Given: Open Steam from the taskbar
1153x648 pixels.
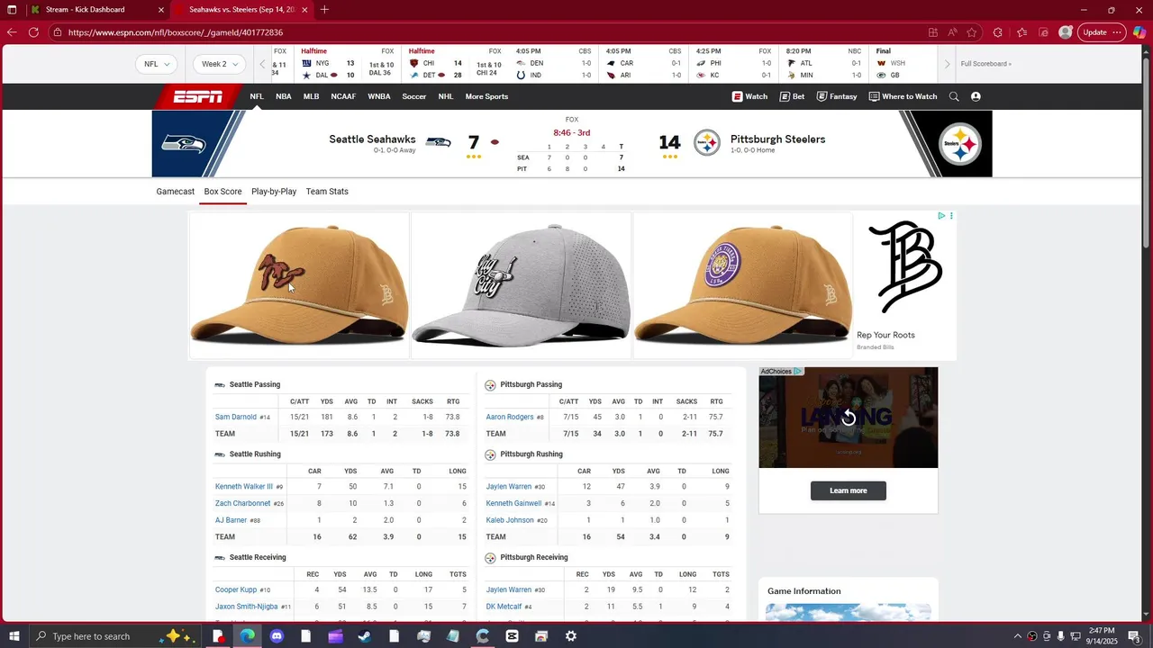Looking at the screenshot, I should (365, 636).
